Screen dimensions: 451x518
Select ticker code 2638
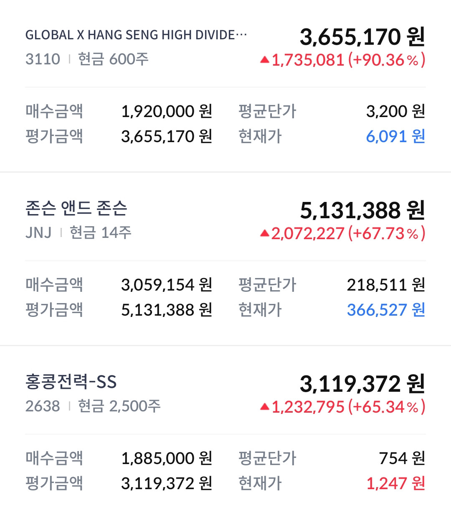[43, 406]
